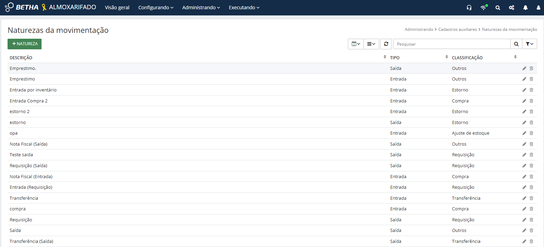Click the Transferência (Saída) description

31,242
